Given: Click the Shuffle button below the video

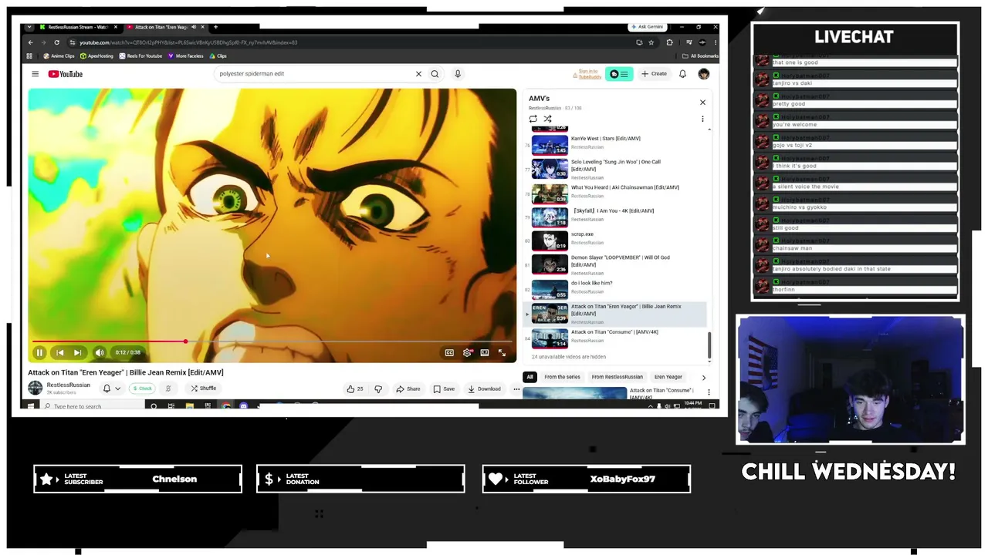Looking at the screenshot, I should (204, 388).
